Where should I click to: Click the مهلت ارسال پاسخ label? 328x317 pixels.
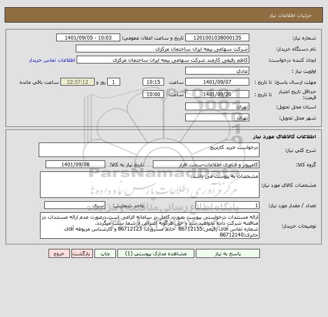(295, 82)
